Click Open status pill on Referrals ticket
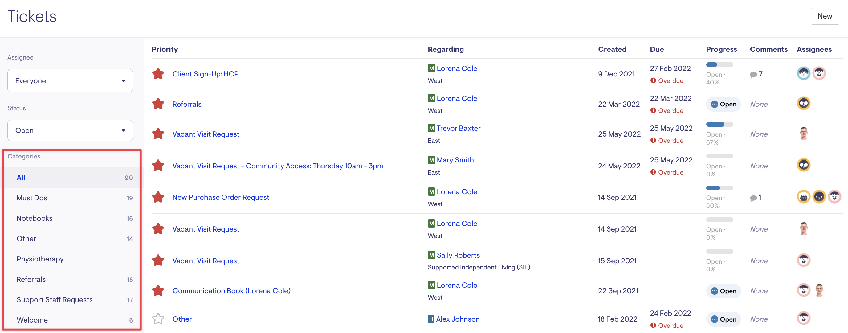This screenshot has width=848, height=333. coord(723,104)
